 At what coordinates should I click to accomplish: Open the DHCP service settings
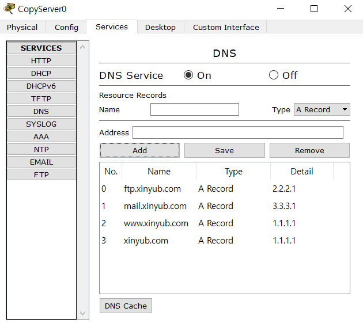(x=41, y=73)
